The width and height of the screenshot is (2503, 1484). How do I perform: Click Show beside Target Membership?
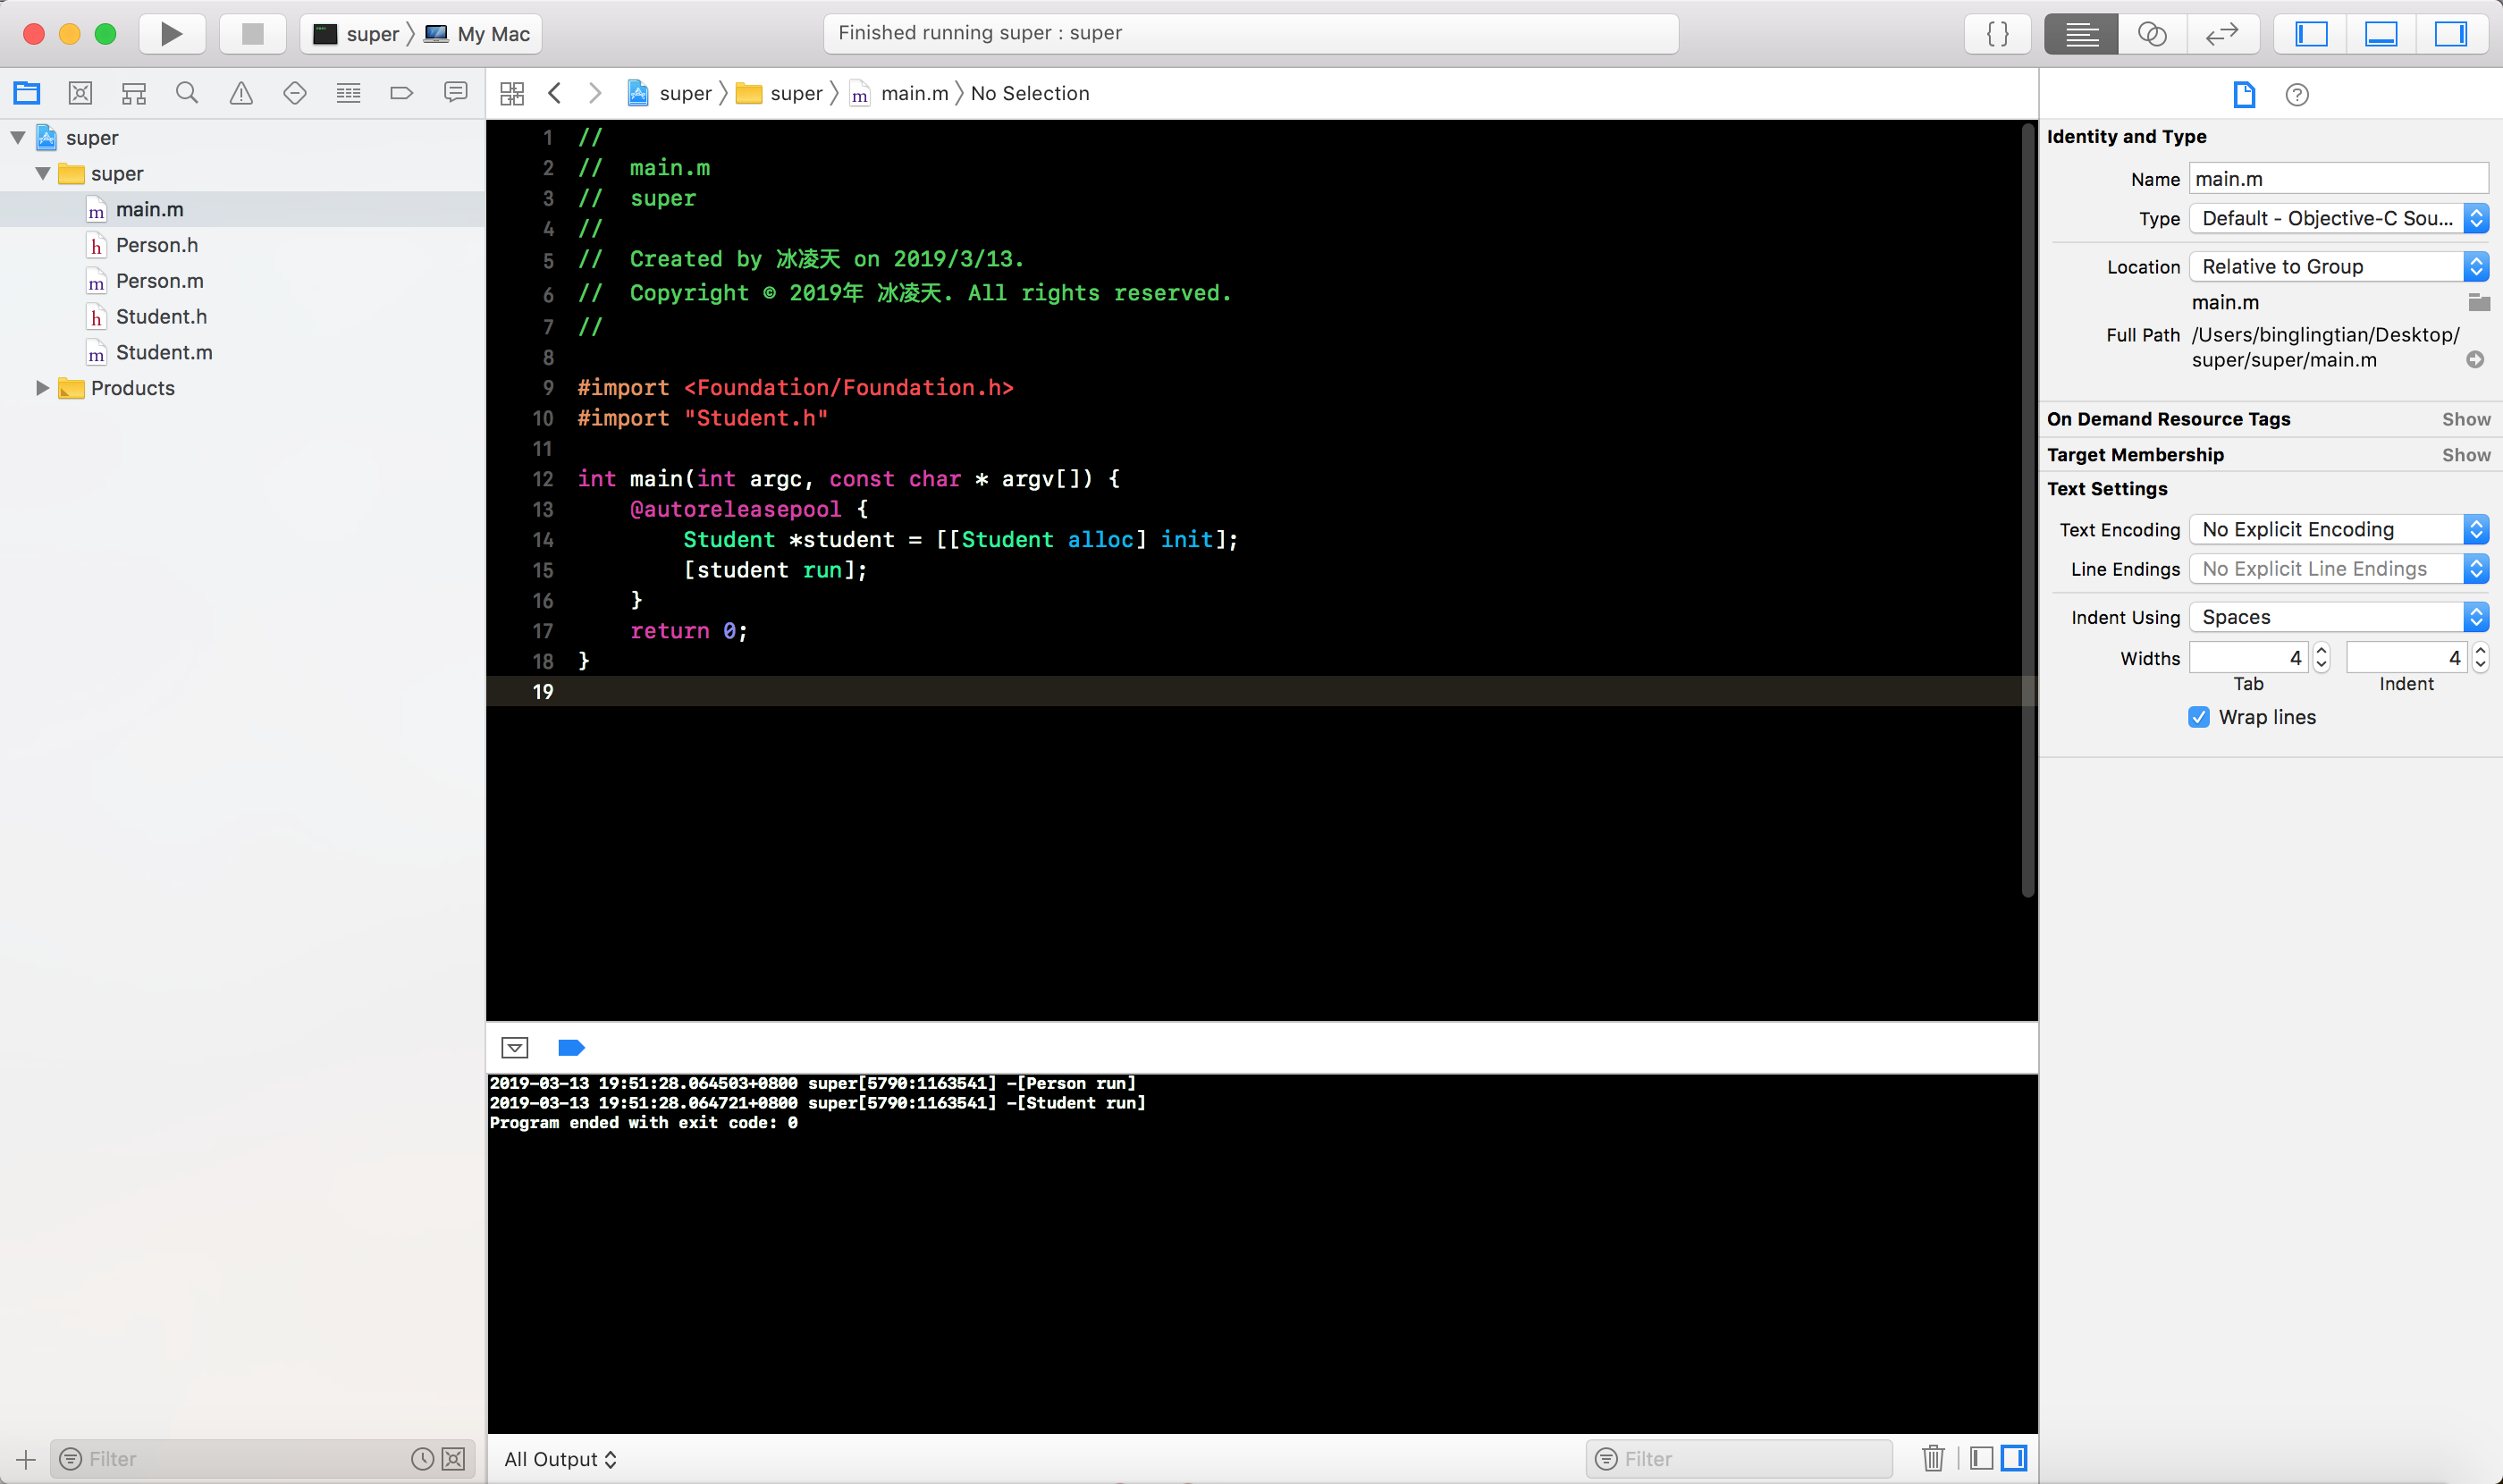click(x=2465, y=455)
